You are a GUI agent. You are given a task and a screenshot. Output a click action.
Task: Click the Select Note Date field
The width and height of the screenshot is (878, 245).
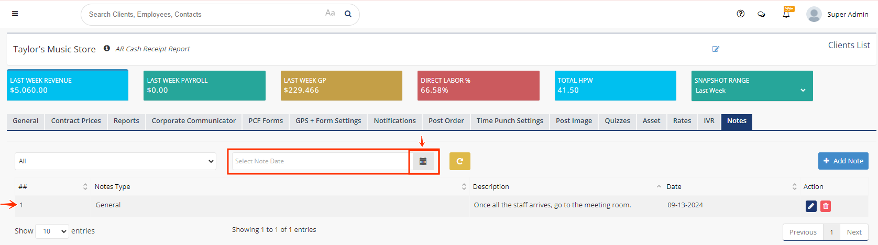click(x=320, y=161)
